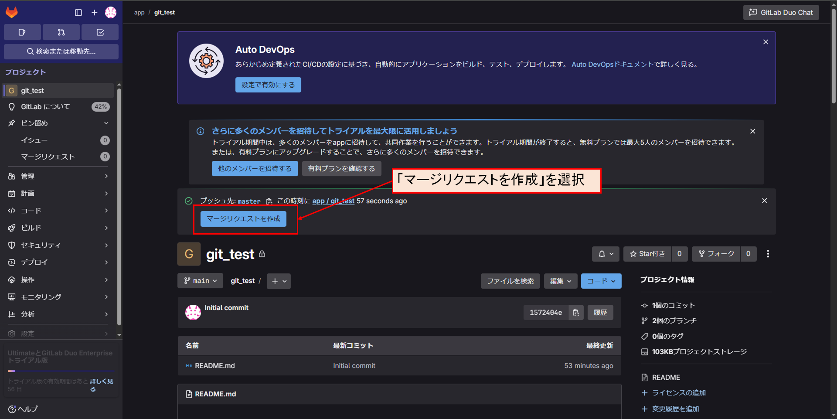Viewport: 837px width, 419px height.
Task: Open the 編集 dropdown
Action: click(x=561, y=281)
